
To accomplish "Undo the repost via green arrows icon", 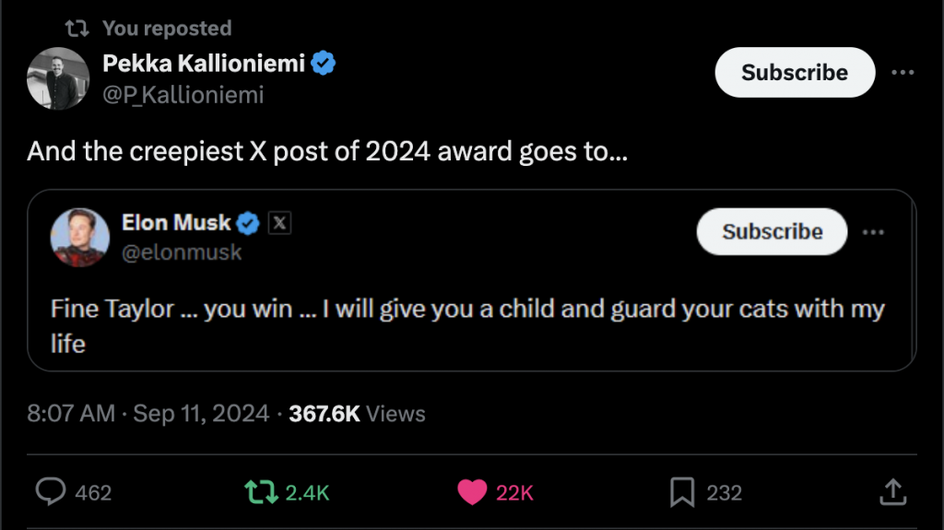I will coord(262,492).
